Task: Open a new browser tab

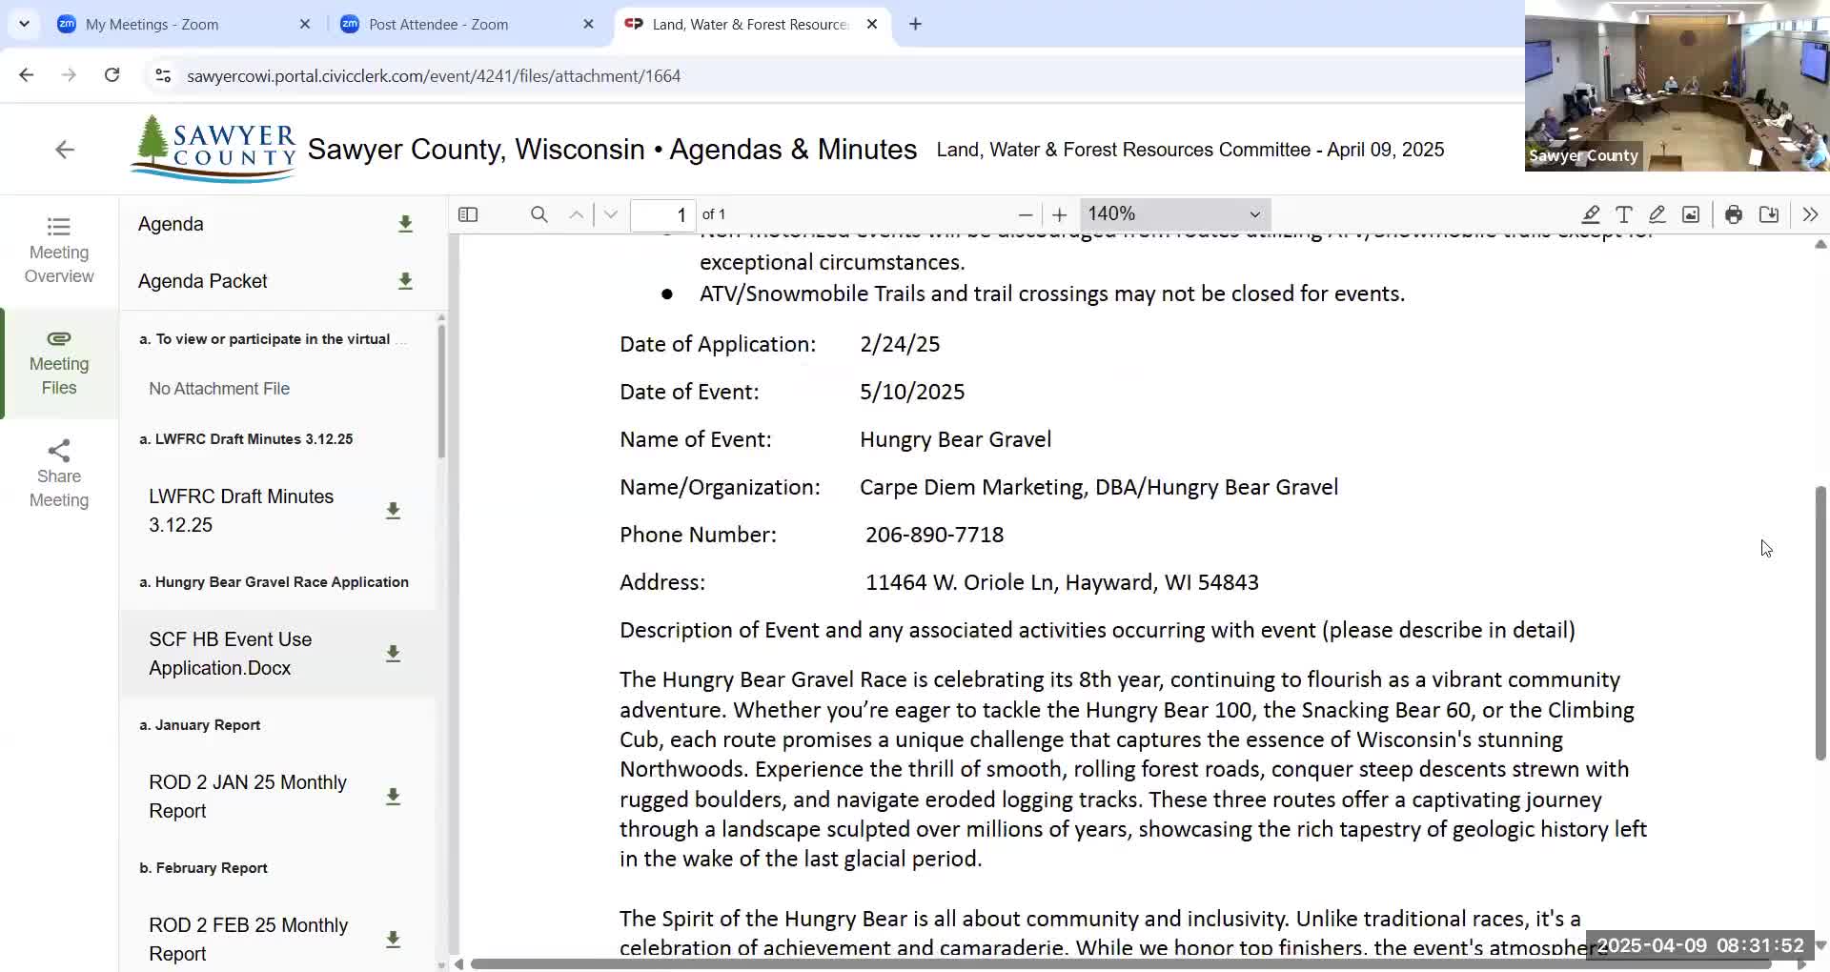Action: coord(916,25)
